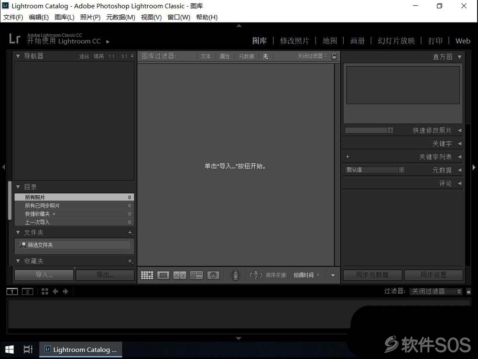Click the 快捷收藏夹 plus marker
This screenshot has width=478, height=359.
(54, 214)
